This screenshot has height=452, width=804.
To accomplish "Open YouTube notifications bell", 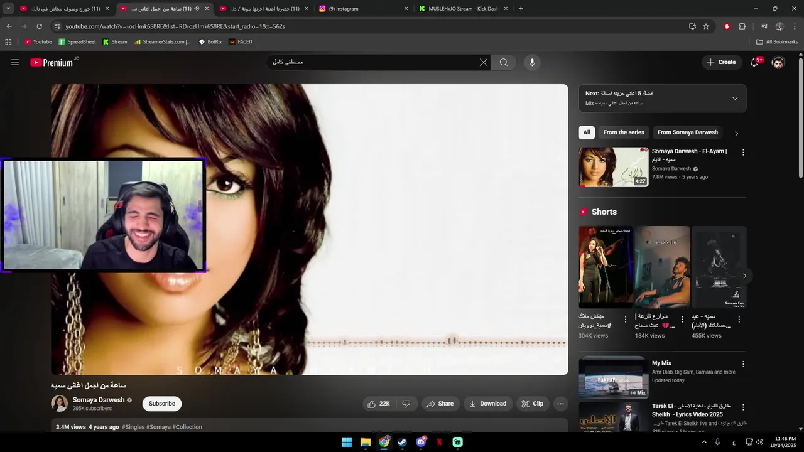I will (x=755, y=62).
